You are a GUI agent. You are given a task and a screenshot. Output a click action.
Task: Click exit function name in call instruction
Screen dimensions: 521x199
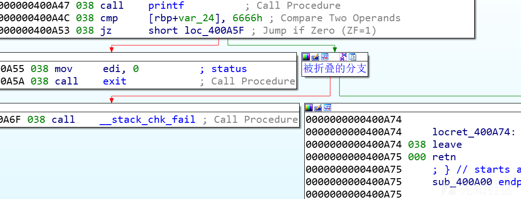coord(115,81)
